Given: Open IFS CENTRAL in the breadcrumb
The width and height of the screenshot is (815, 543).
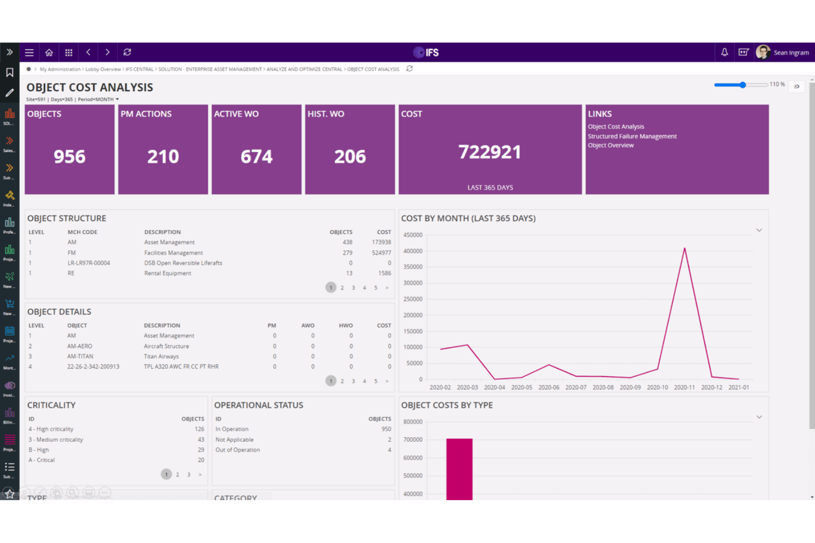Looking at the screenshot, I should 139,69.
